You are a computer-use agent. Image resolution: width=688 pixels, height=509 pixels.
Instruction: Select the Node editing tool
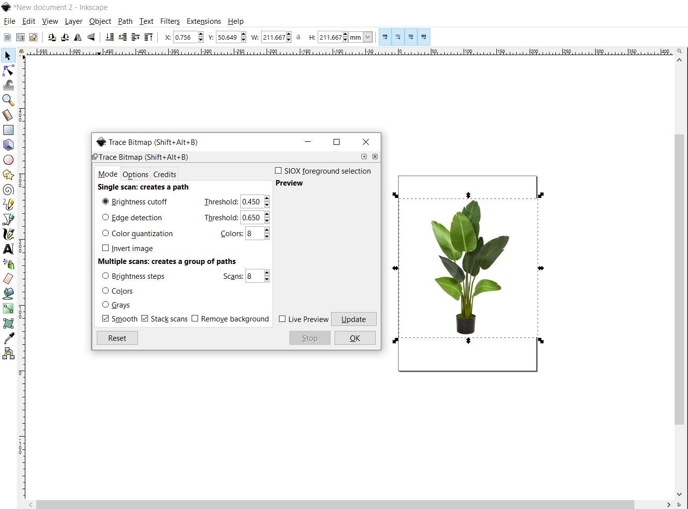(8, 70)
